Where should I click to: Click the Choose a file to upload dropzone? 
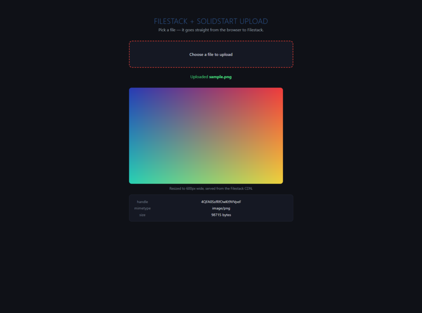tap(211, 54)
